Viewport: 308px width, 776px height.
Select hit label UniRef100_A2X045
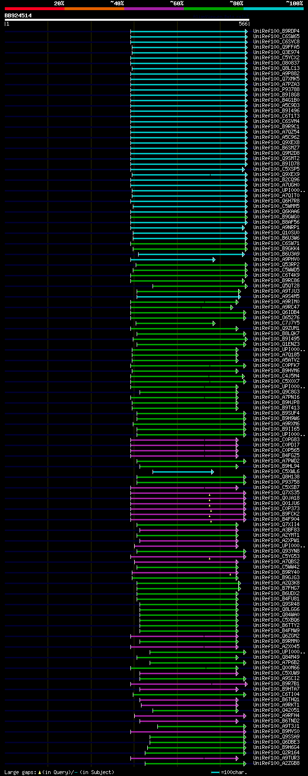(276, 646)
